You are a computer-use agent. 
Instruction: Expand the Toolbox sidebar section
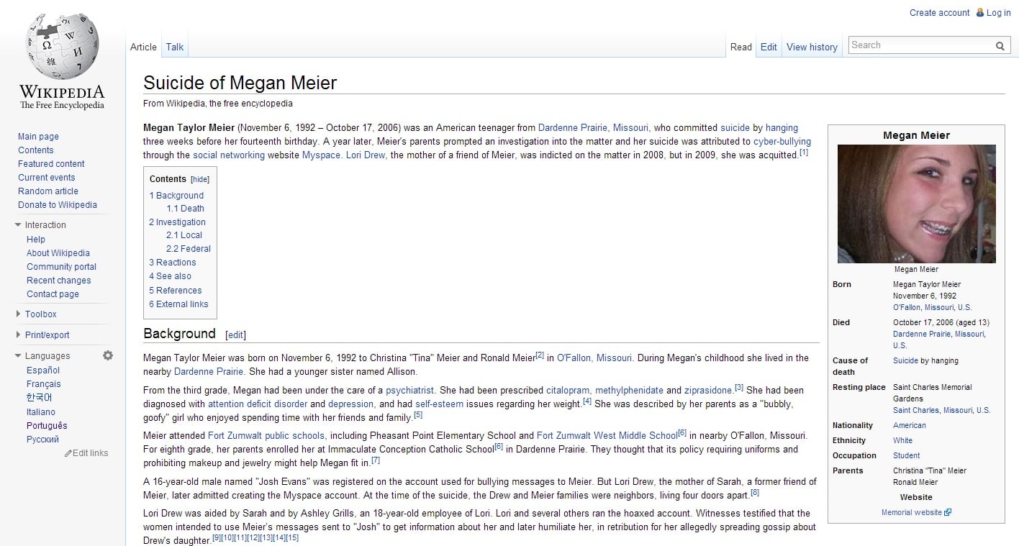19,314
